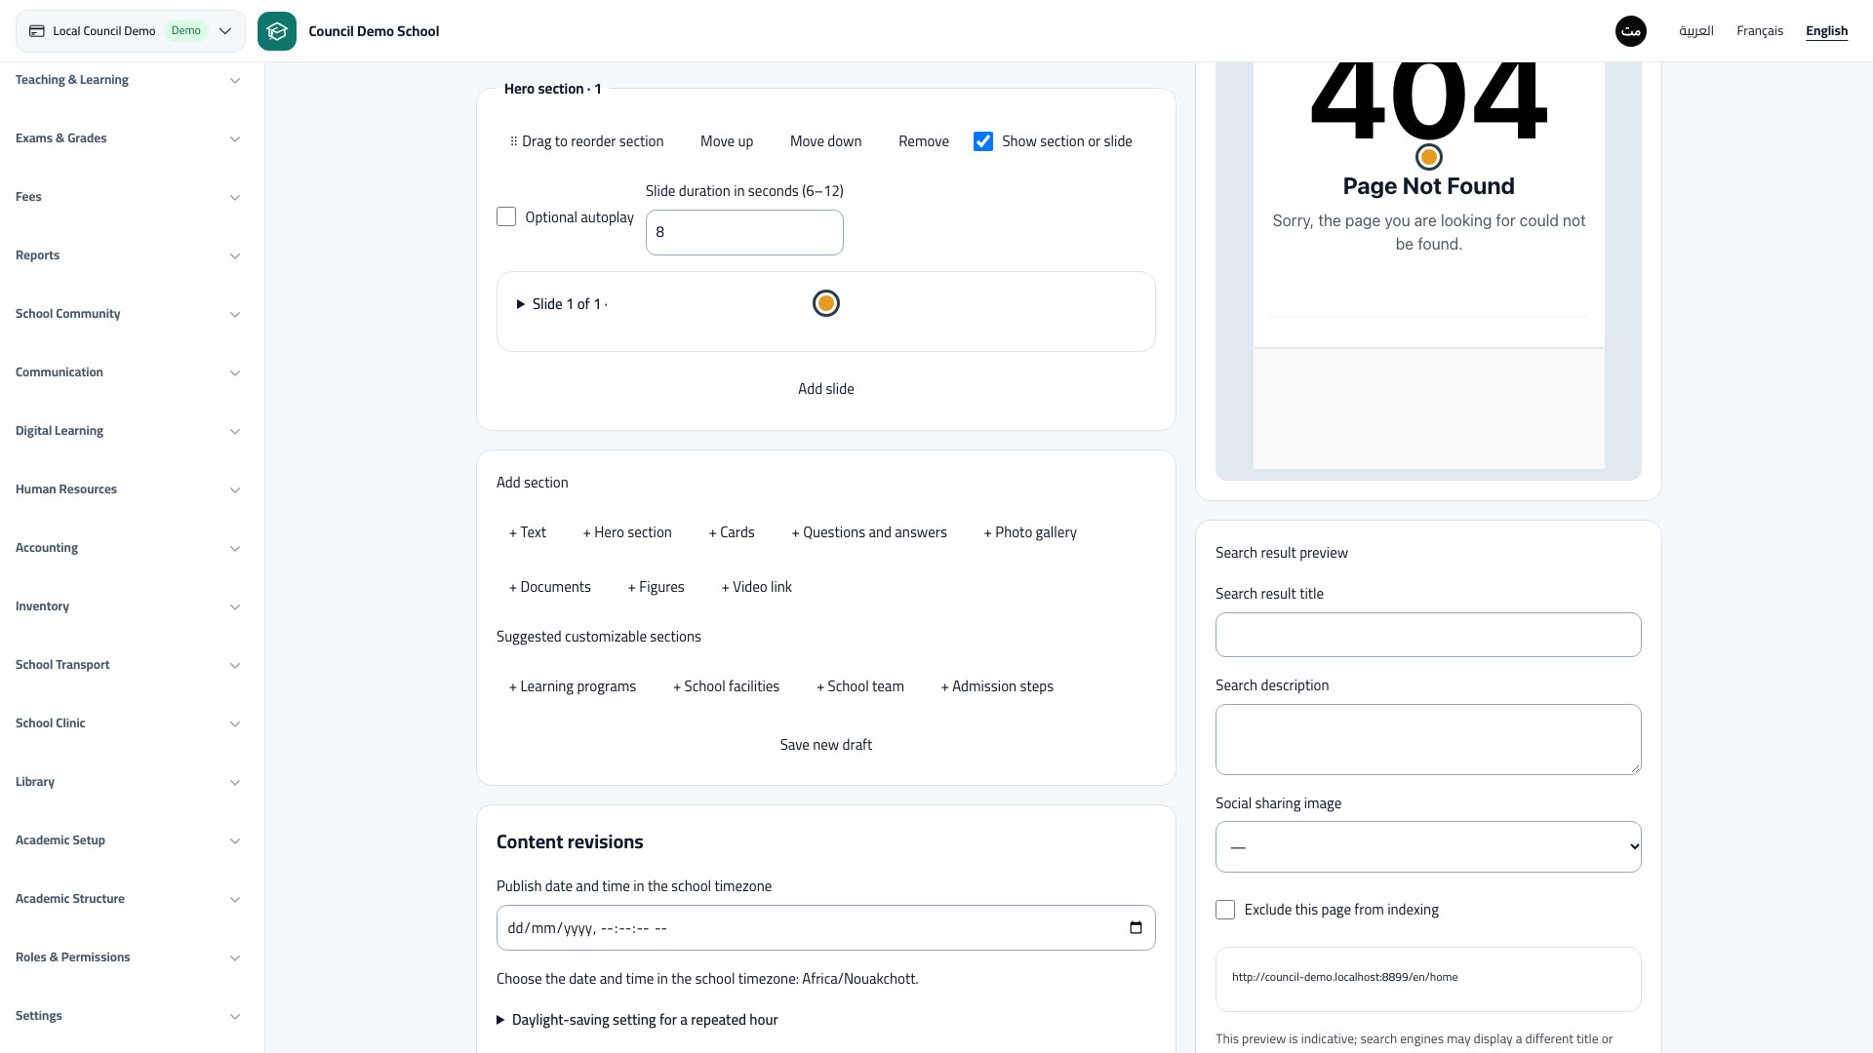Screen dimensions: 1873x1053
Task: Open the Academic Setup sidebar menu
Action: (x=128, y=840)
